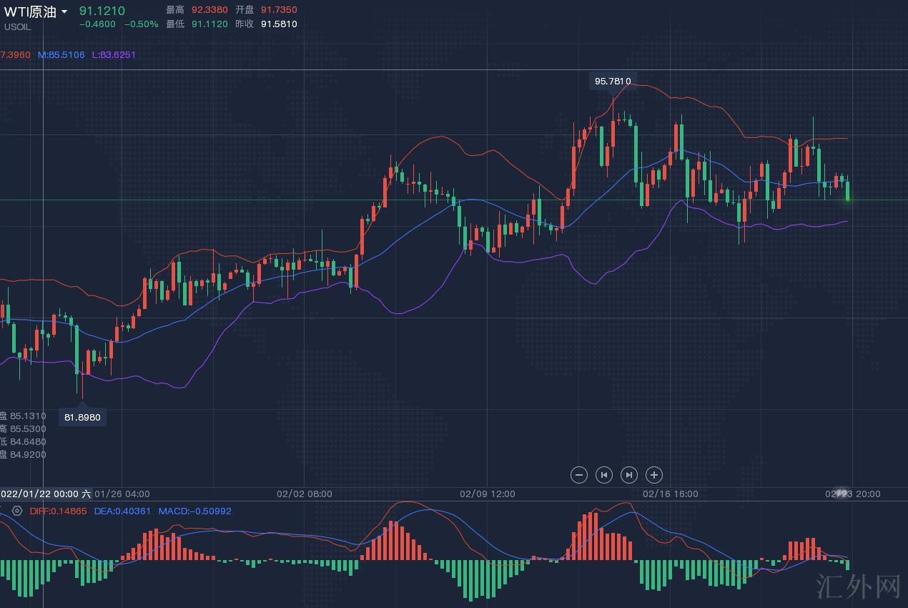Click the 81.8980 low price label

[82, 417]
